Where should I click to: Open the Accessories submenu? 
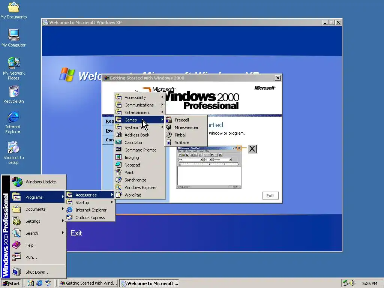(90, 195)
